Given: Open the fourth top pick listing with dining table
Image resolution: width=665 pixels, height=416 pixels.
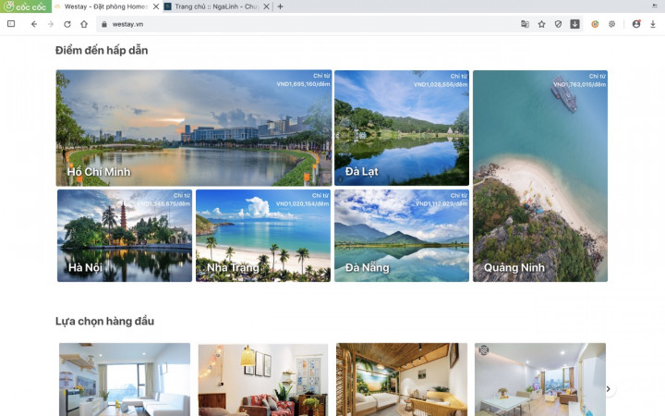Looking at the screenshot, I should tap(540, 380).
